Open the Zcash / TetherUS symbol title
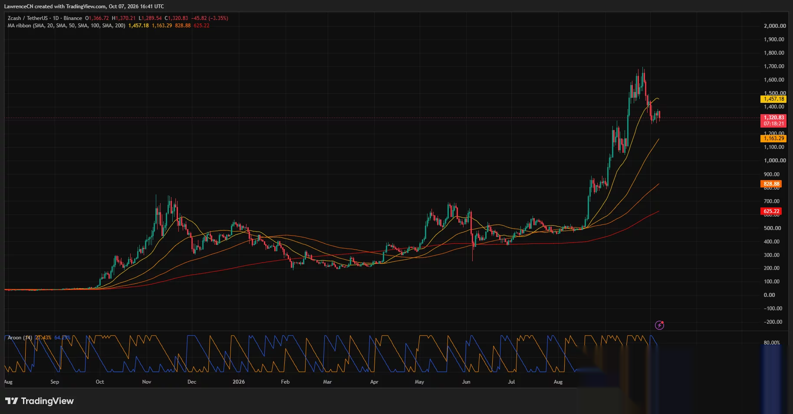 [27, 18]
